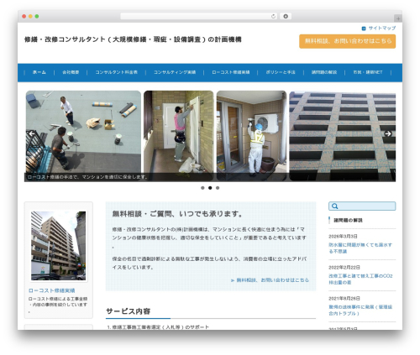Click the 無料相談・ご質問、いつでも承ります heading

pyautogui.click(x=177, y=214)
